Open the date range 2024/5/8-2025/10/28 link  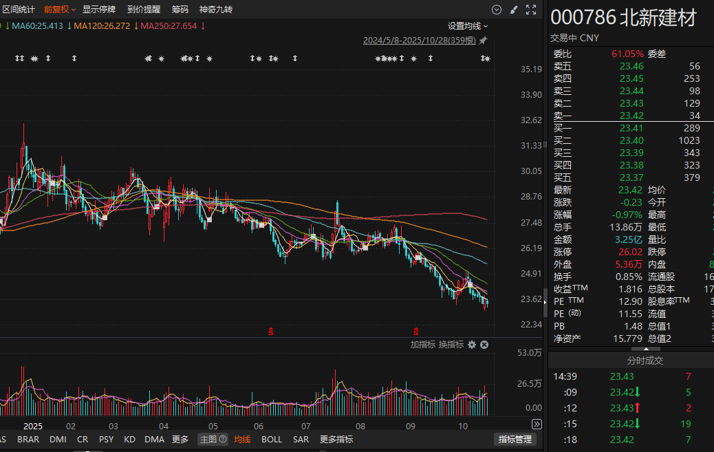pyautogui.click(x=420, y=41)
